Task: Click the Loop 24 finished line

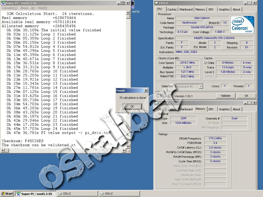Action: point(42,129)
